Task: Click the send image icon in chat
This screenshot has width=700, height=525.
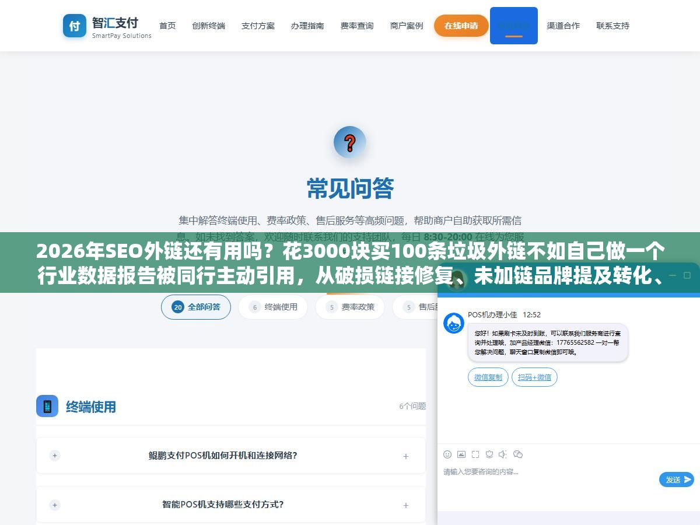Action: [461, 454]
